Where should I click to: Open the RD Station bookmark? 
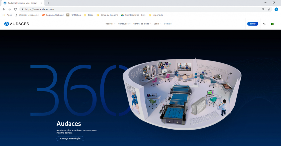pos(74,15)
